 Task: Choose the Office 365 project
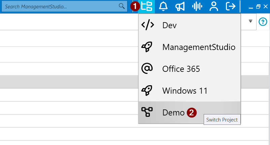coord(190,69)
